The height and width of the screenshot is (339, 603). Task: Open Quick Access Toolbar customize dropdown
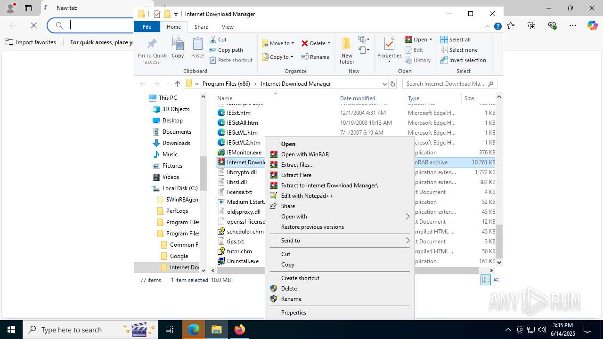(176, 14)
